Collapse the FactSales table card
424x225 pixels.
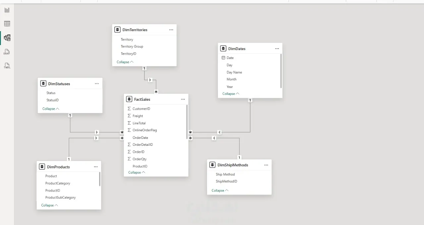[136, 172]
